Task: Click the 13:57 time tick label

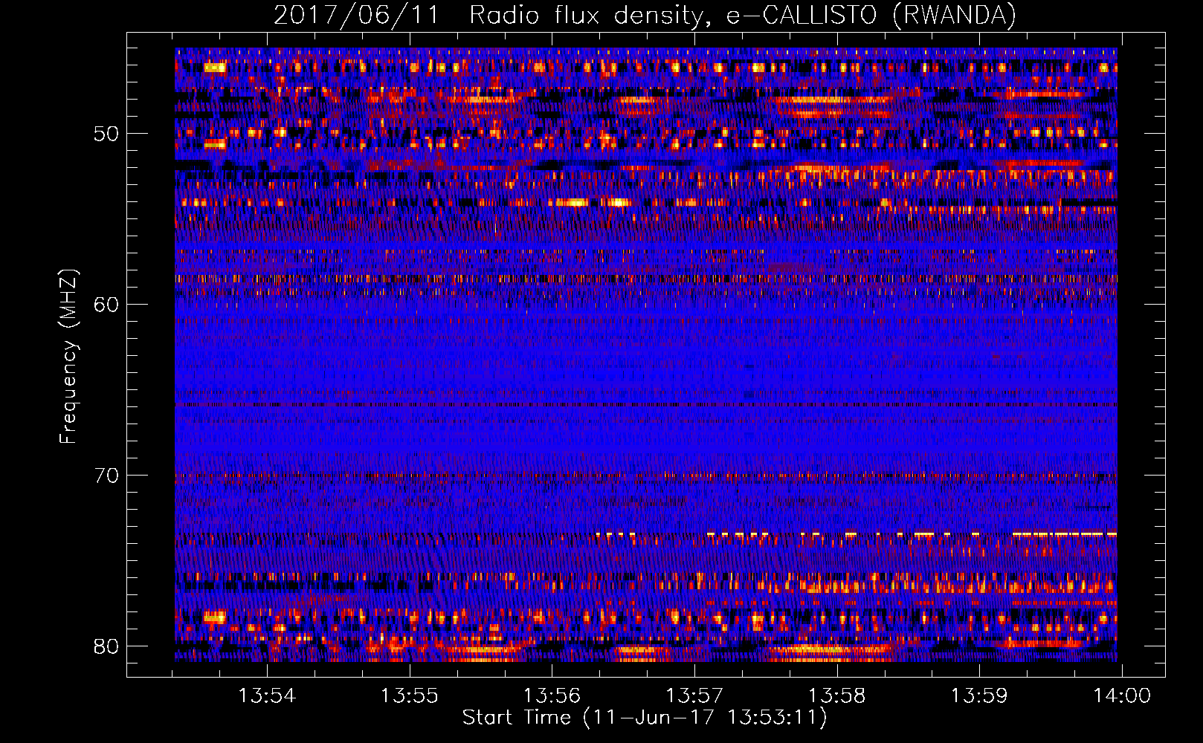Action: (x=694, y=696)
